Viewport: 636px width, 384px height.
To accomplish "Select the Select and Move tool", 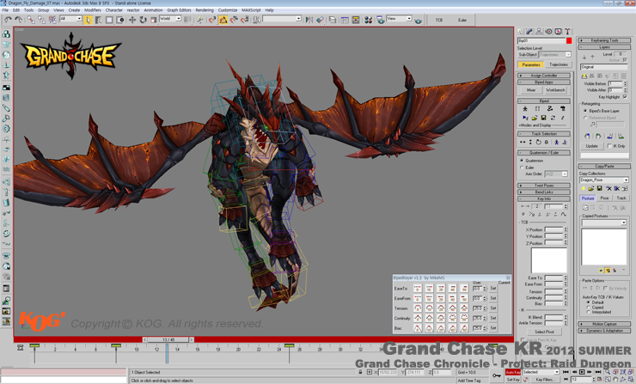I will click(x=132, y=20).
